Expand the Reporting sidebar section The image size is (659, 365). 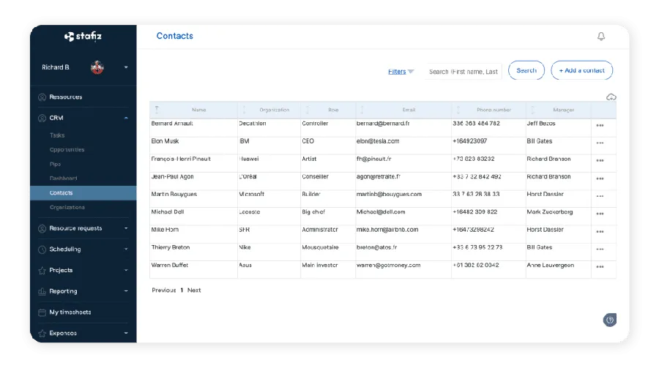coord(126,291)
